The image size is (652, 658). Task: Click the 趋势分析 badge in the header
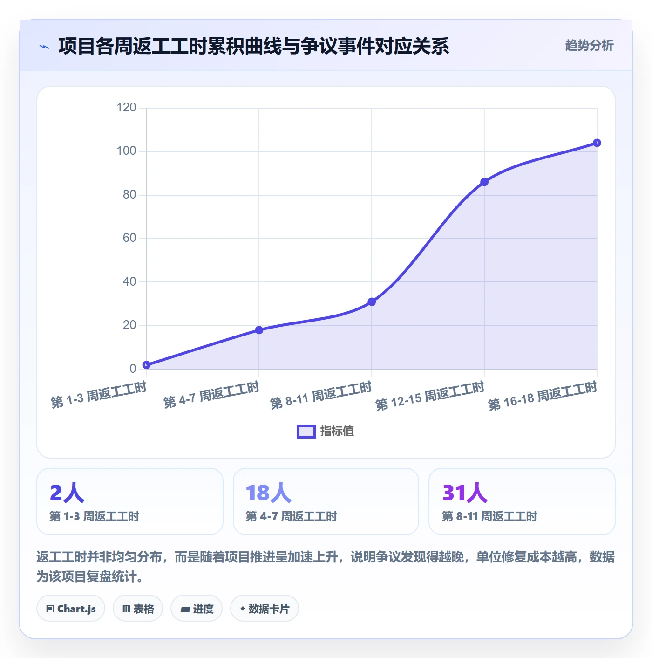coord(589,45)
